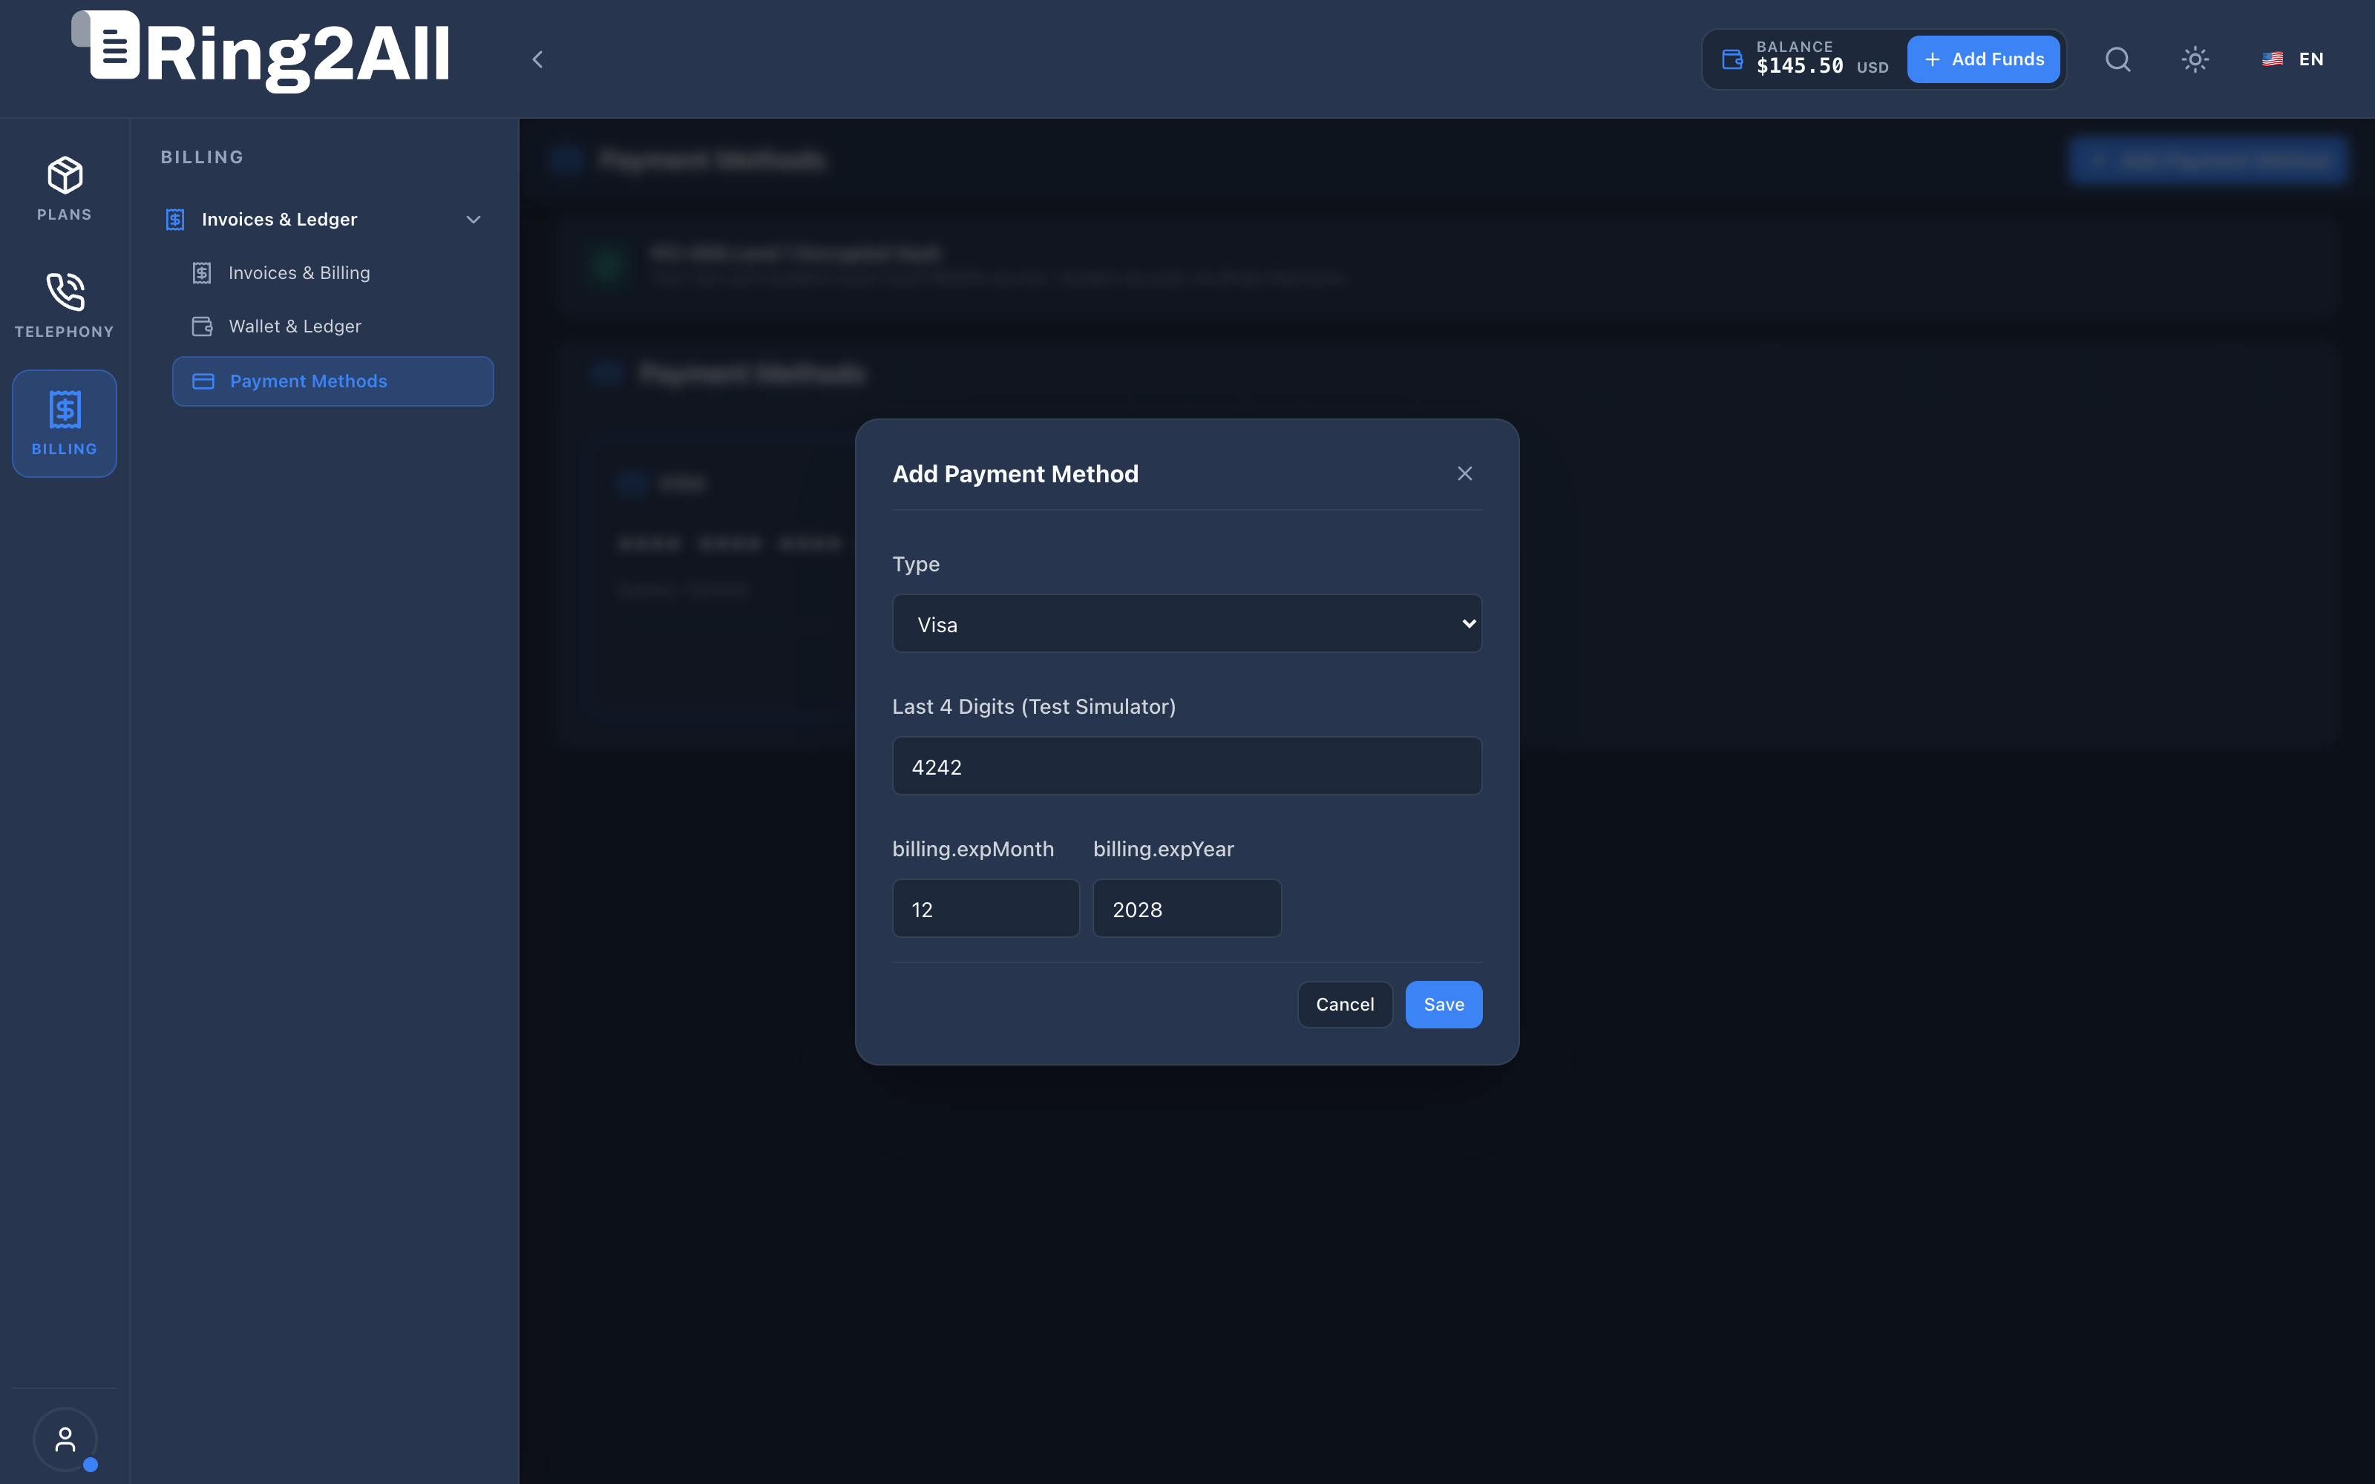Open the Telephony section icon
The height and width of the screenshot is (1484, 2375).
pyautogui.click(x=65, y=305)
